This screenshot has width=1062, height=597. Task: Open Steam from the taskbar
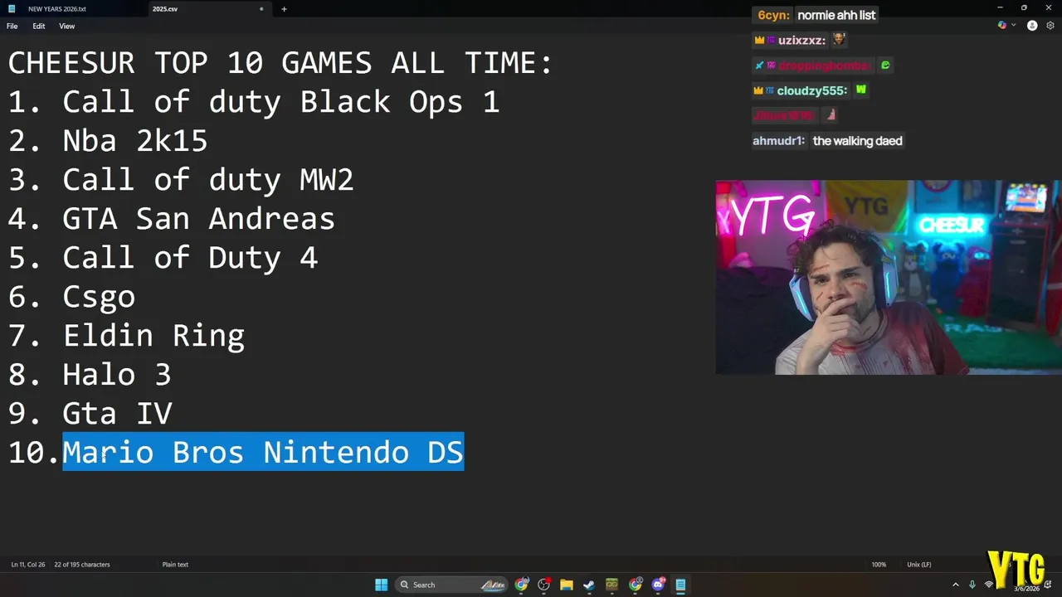[589, 585]
